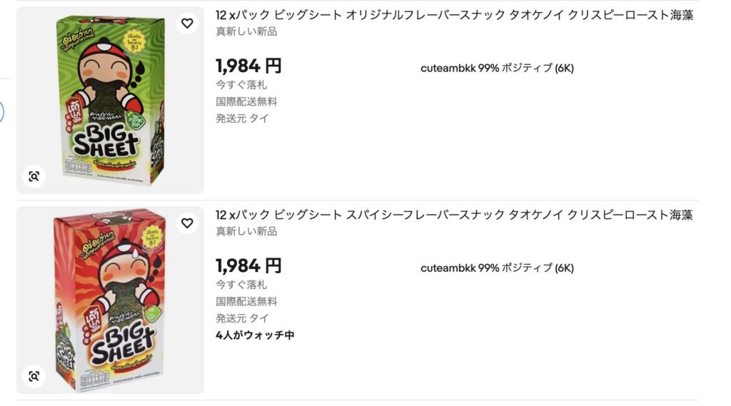
Task: Click 国際配送無料 under the Original Flavor listing
Action: tap(246, 101)
